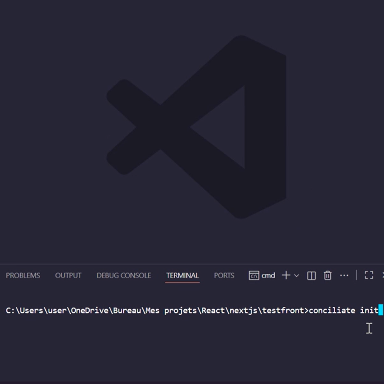384x384 pixels.
Task: Click the cmd terminal shell icon
Action: click(254, 275)
